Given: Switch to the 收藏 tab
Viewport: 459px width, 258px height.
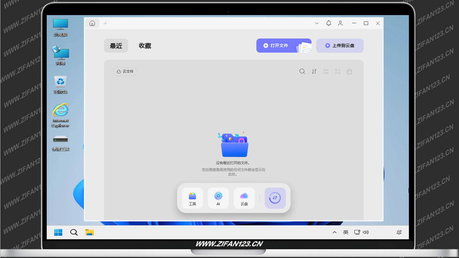Looking at the screenshot, I should click(x=145, y=46).
